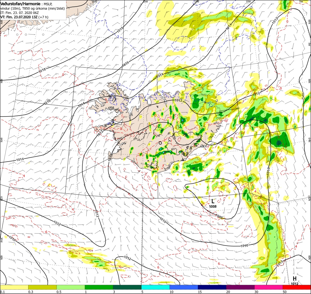This screenshot has height=294, width=311.
Task: Click the black hexagon marker in central Iceland
Action: pyautogui.click(x=160, y=143)
